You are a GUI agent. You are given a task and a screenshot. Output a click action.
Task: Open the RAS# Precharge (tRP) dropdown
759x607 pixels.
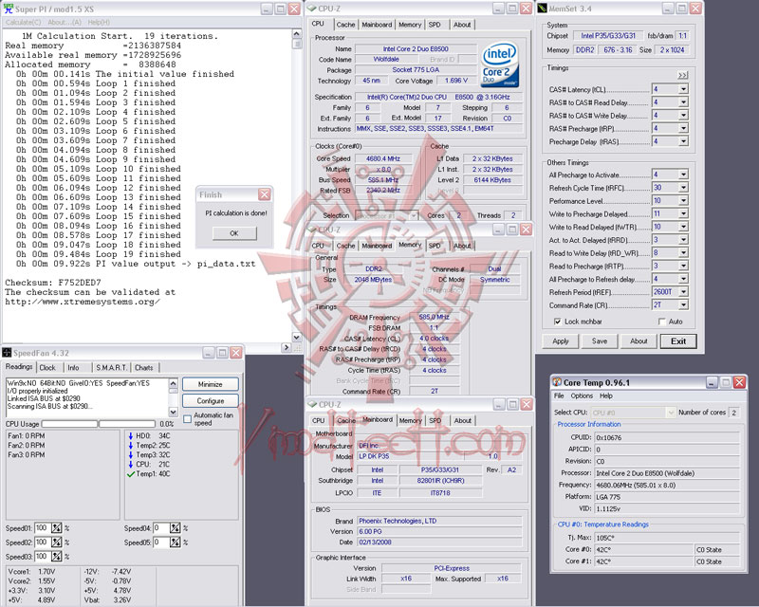click(683, 129)
